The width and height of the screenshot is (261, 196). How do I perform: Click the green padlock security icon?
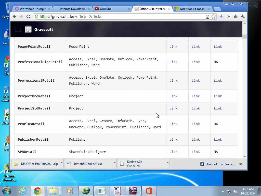(36, 17)
